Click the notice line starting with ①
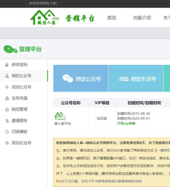 point(113,151)
